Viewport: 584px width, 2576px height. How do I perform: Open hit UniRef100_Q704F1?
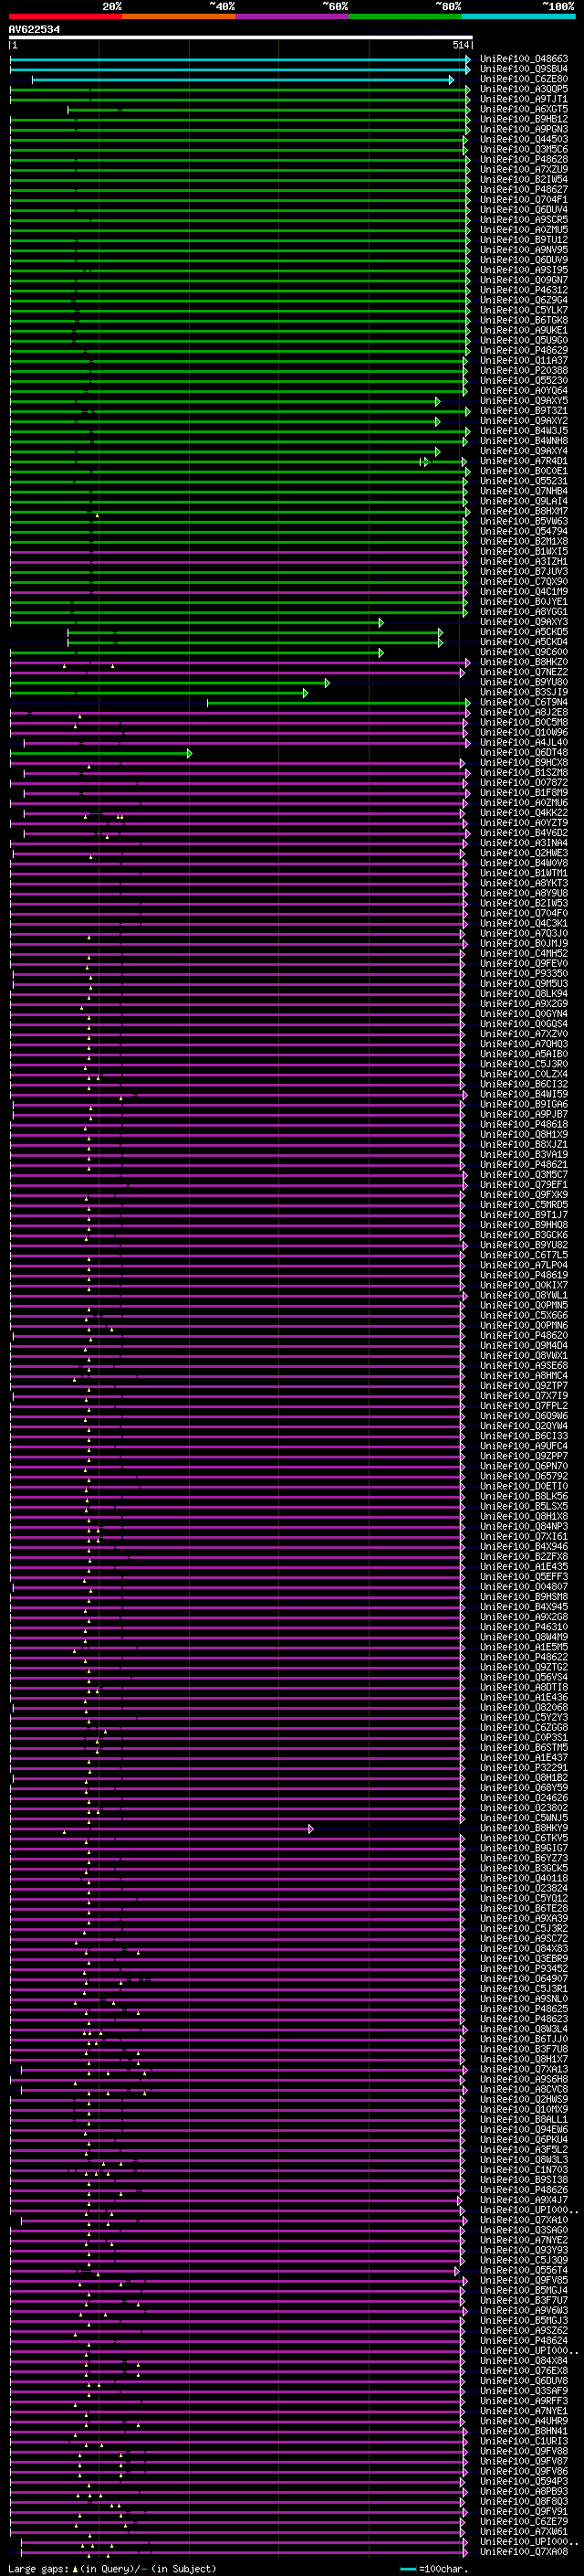(524, 200)
